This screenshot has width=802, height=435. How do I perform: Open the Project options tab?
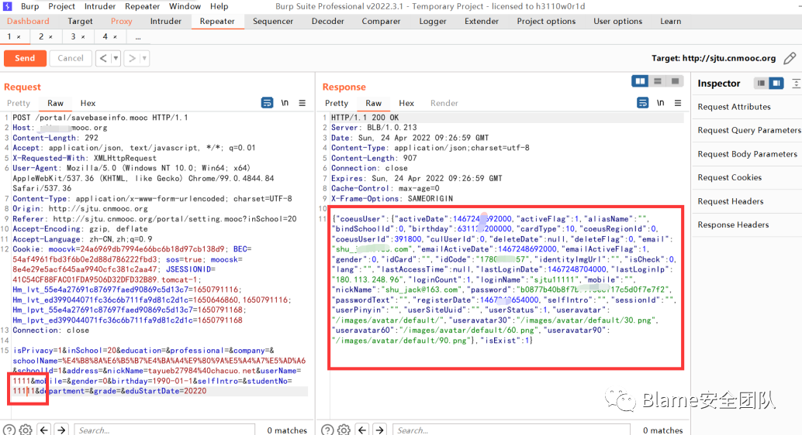point(546,21)
